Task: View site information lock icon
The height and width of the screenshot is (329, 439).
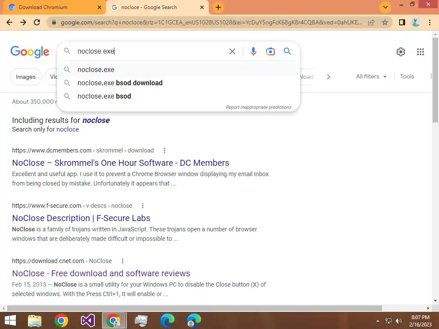Action: point(54,22)
